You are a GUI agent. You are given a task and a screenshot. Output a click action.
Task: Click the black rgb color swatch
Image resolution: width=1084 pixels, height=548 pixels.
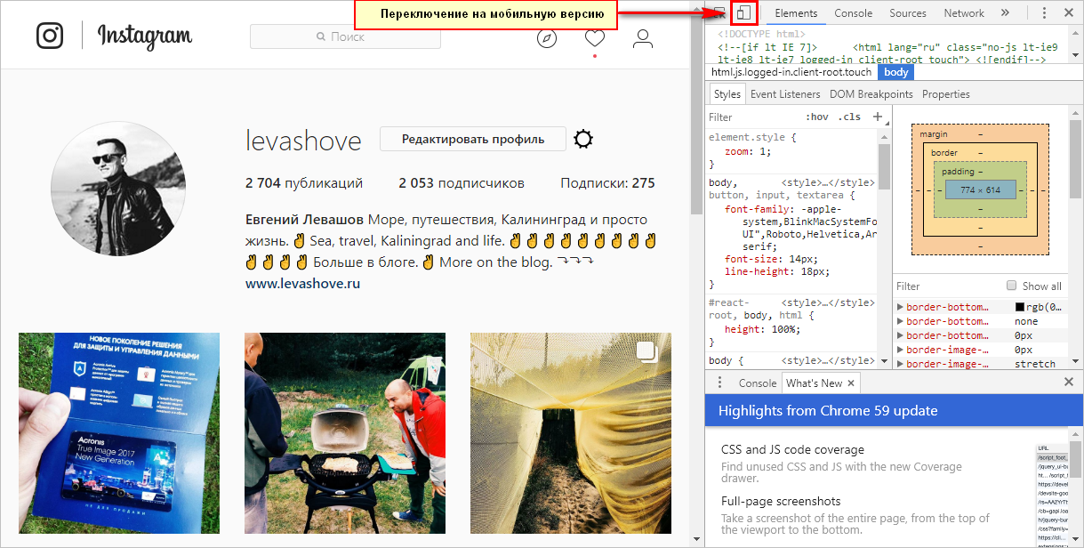point(1020,307)
